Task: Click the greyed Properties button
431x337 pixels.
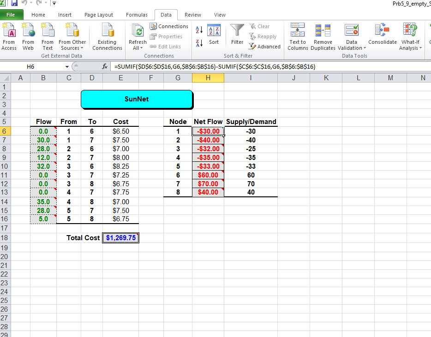Action: point(166,36)
